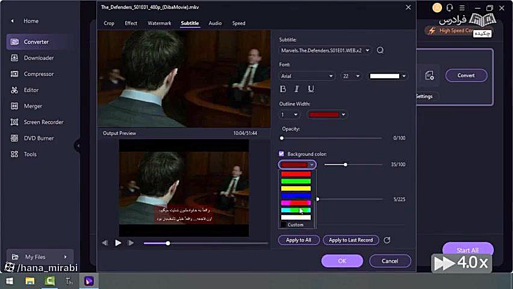Pick the green color swatch
513x289 pixels.
pyautogui.click(x=296, y=181)
